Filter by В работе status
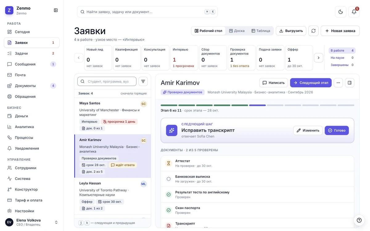Viewport: 370px width, 231px height. (x=342, y=51)
